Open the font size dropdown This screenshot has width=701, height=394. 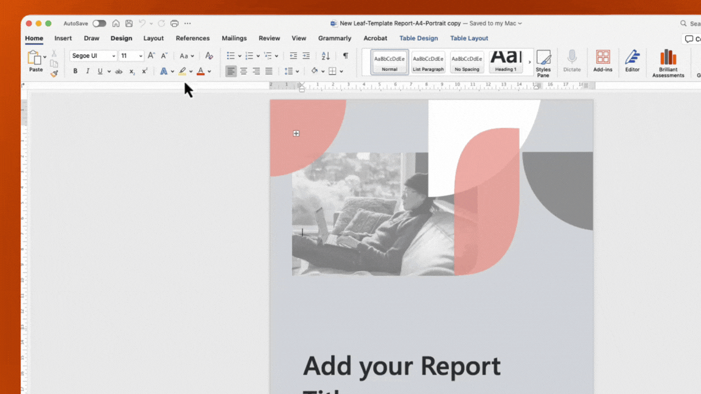click(141, 56)
